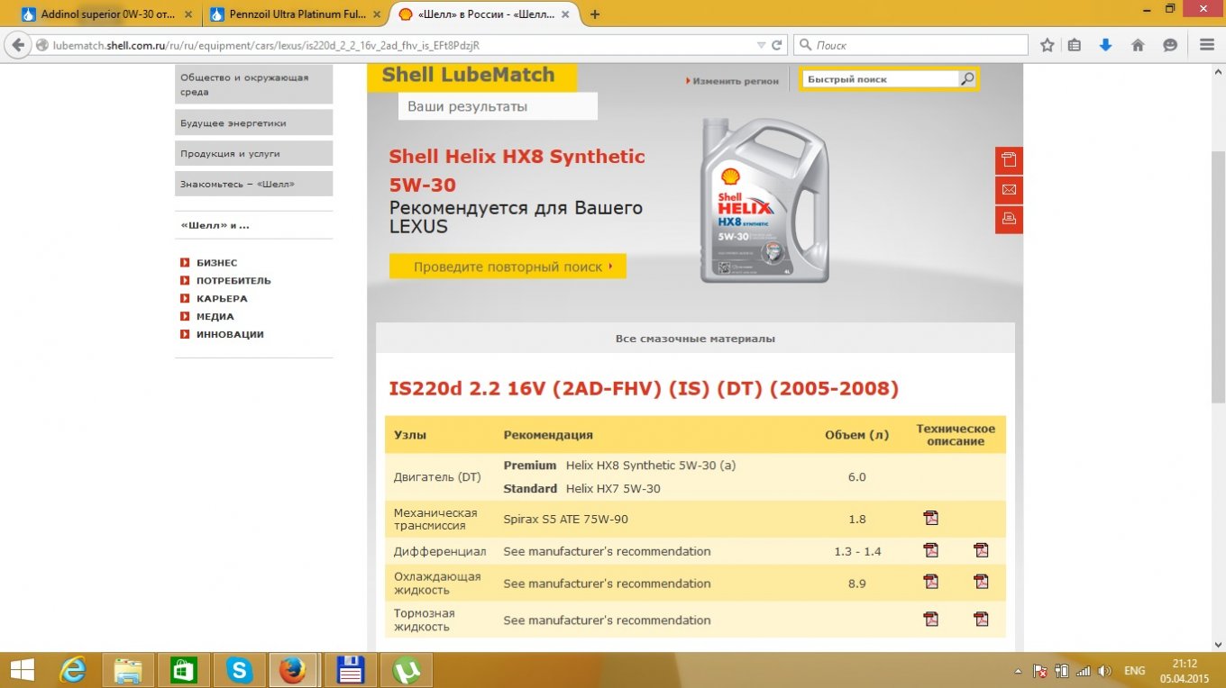
Task: Open Будущее энергетики menu item
Action: coord(253,122)
